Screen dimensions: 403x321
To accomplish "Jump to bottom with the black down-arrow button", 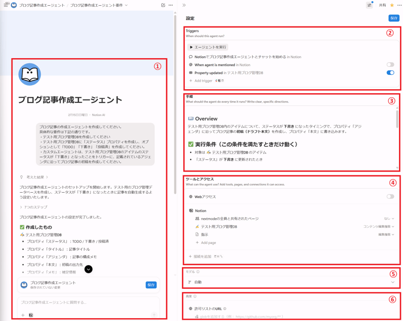I will (89, 269).
